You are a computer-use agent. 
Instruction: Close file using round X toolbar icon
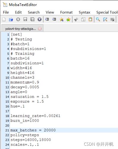(x=40, y=19)
